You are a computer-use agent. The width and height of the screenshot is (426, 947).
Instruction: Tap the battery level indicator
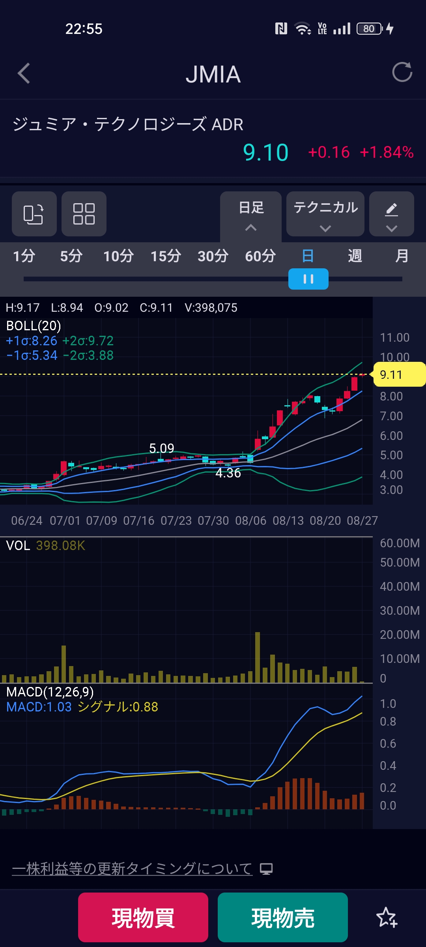click(370, 28)
